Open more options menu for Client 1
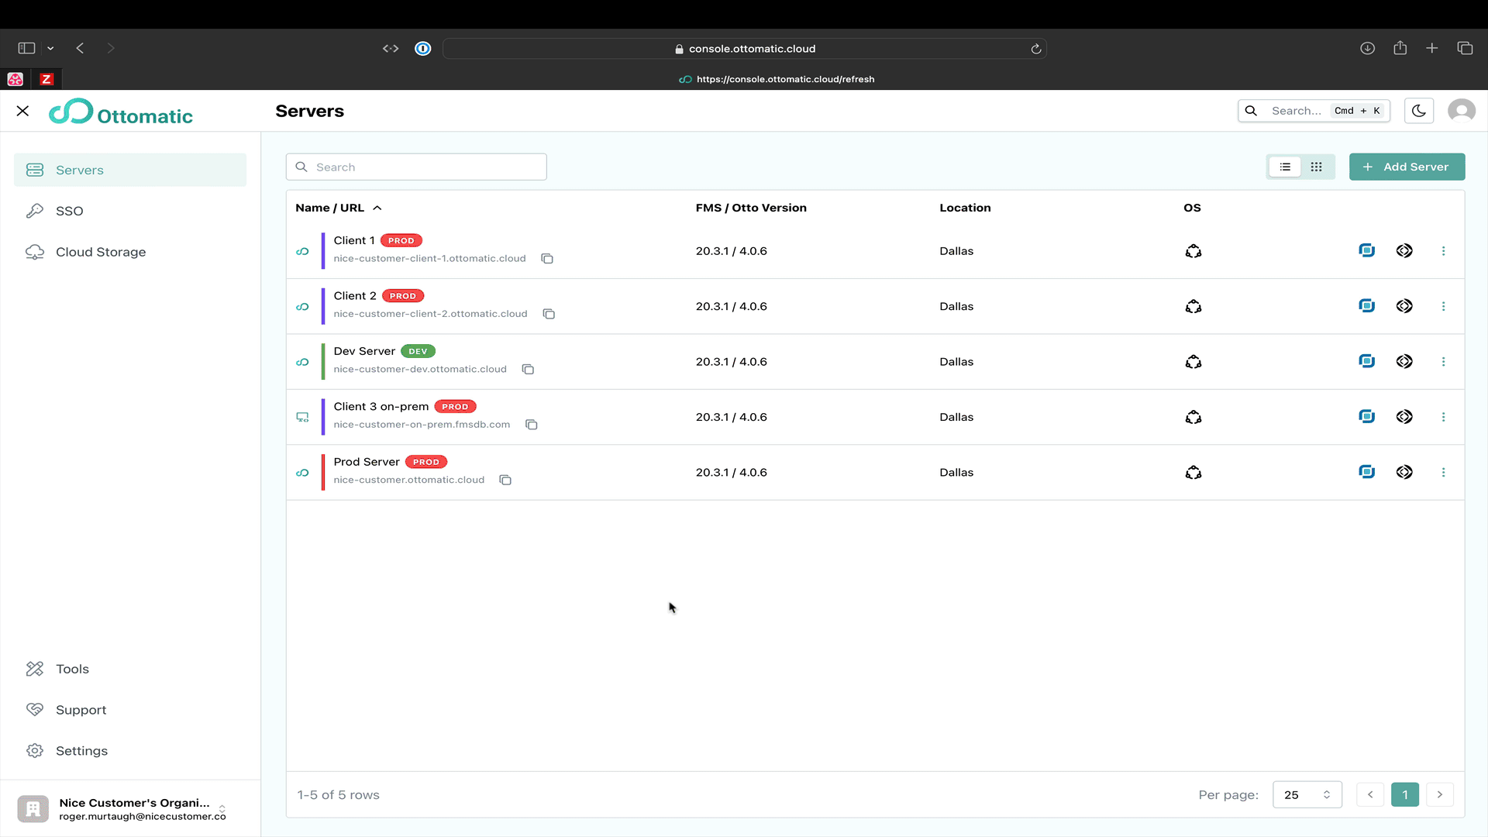The image size is (1488, 837). click(1443, 251)
